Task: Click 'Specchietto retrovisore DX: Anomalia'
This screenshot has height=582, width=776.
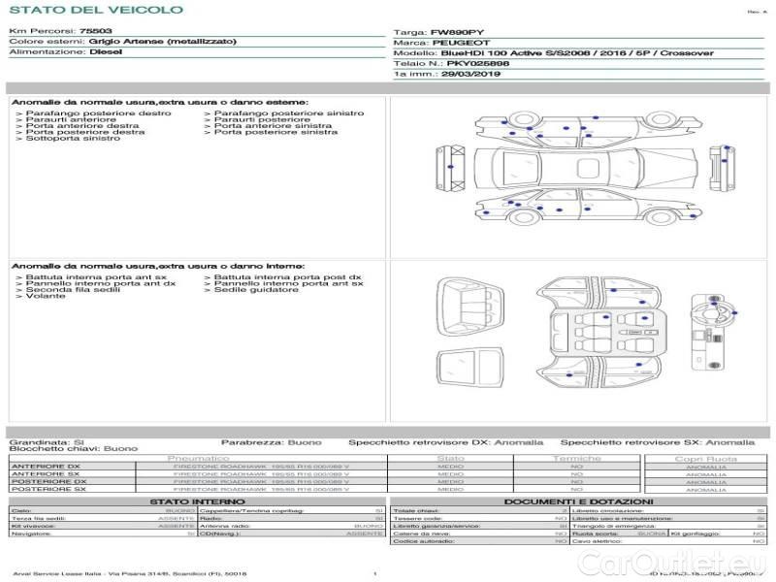Action: pyautogui.click(x=446, y=442)
